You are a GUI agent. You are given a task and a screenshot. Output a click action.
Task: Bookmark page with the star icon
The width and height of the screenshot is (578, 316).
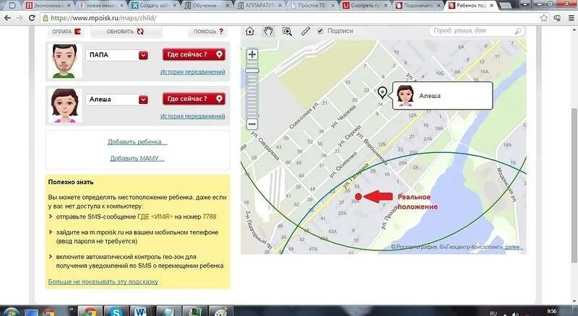544,18
